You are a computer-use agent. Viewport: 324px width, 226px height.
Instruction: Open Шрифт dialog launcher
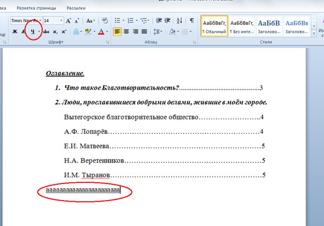pos(107,42)
